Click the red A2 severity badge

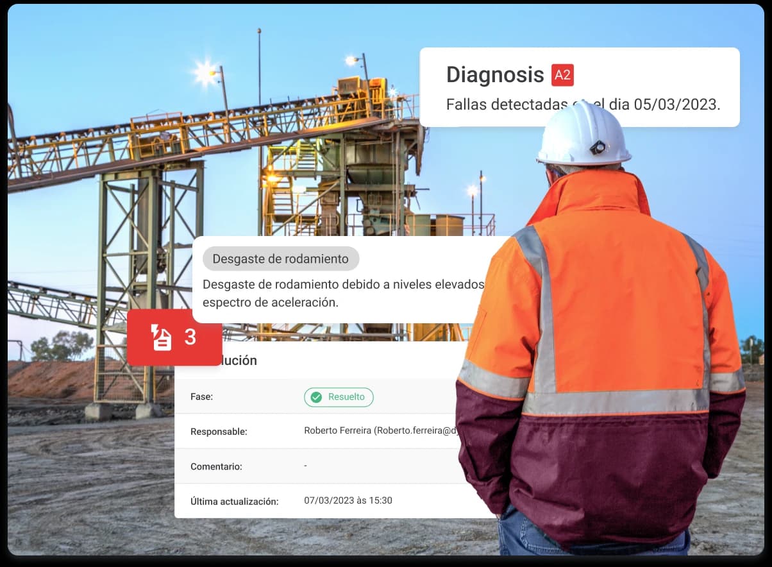562,75
